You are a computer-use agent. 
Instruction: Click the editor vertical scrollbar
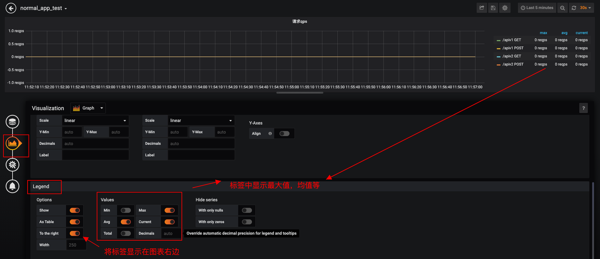pos(593,220)
